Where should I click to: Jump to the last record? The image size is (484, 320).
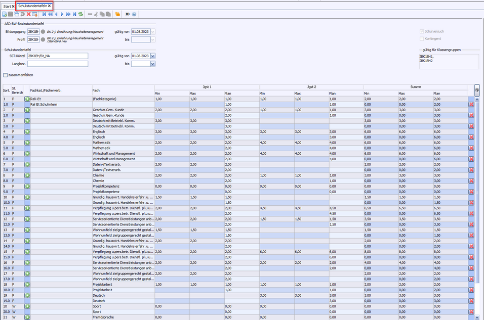74,14
